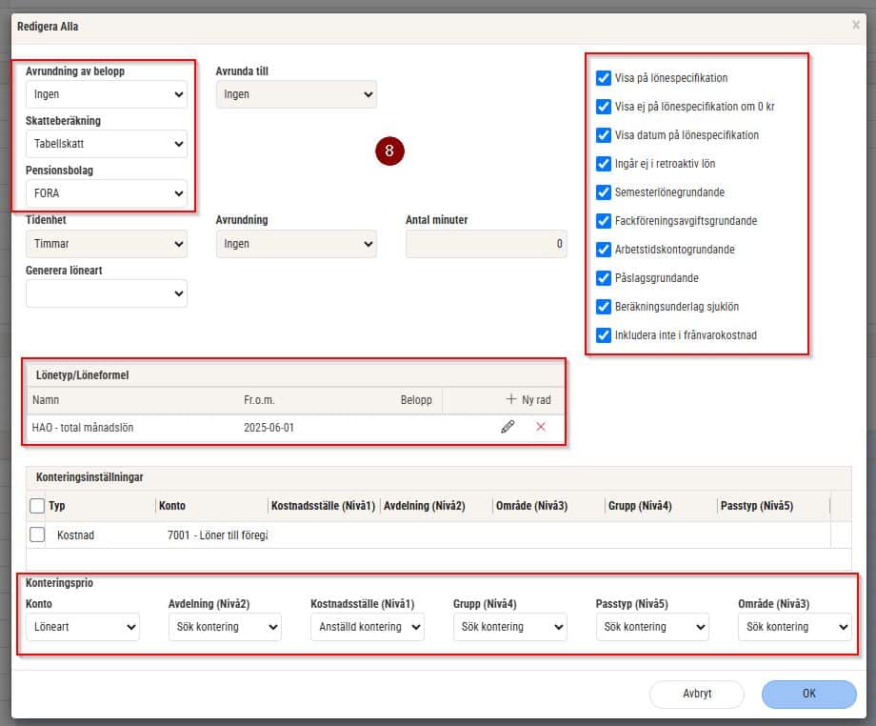
Task: Open Generera löneart dropdown
Action: [x=106, y=293]
